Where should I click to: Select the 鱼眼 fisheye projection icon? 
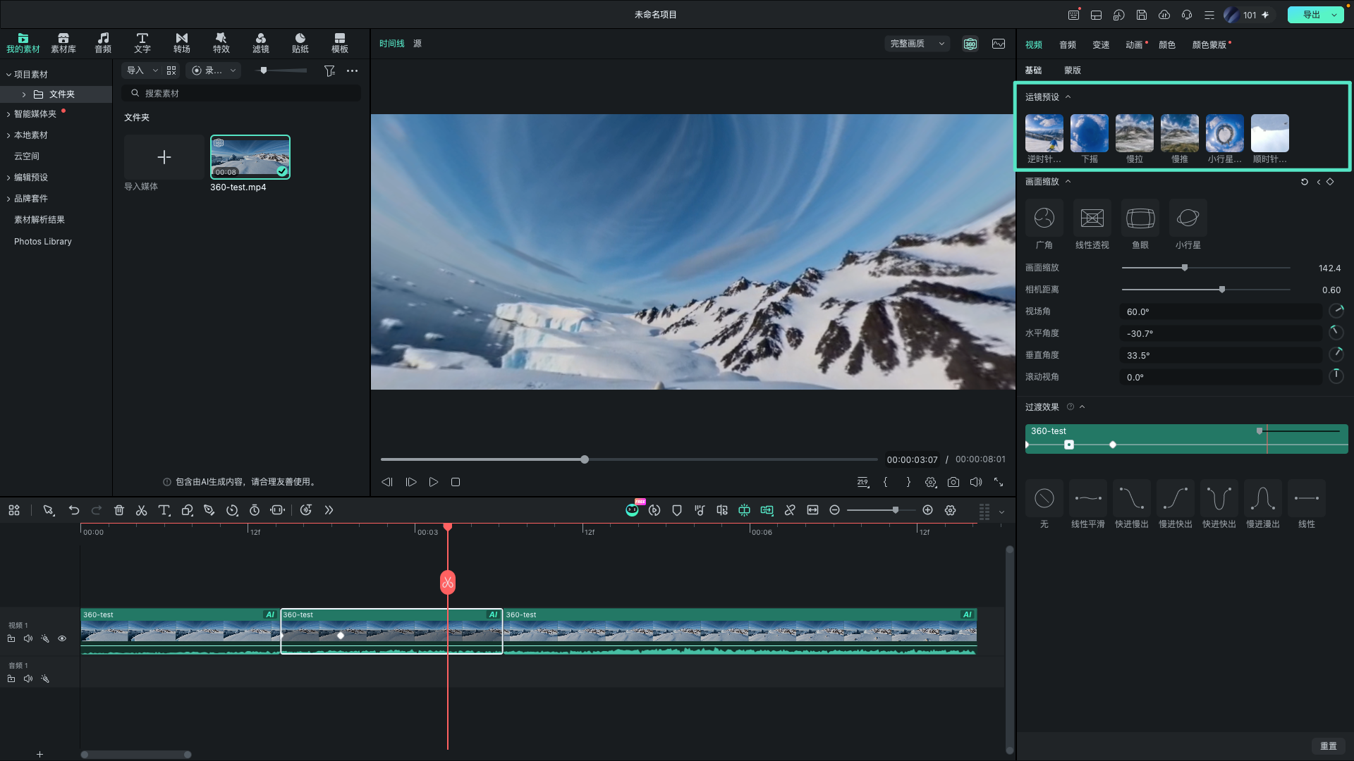click(1140, 218)
